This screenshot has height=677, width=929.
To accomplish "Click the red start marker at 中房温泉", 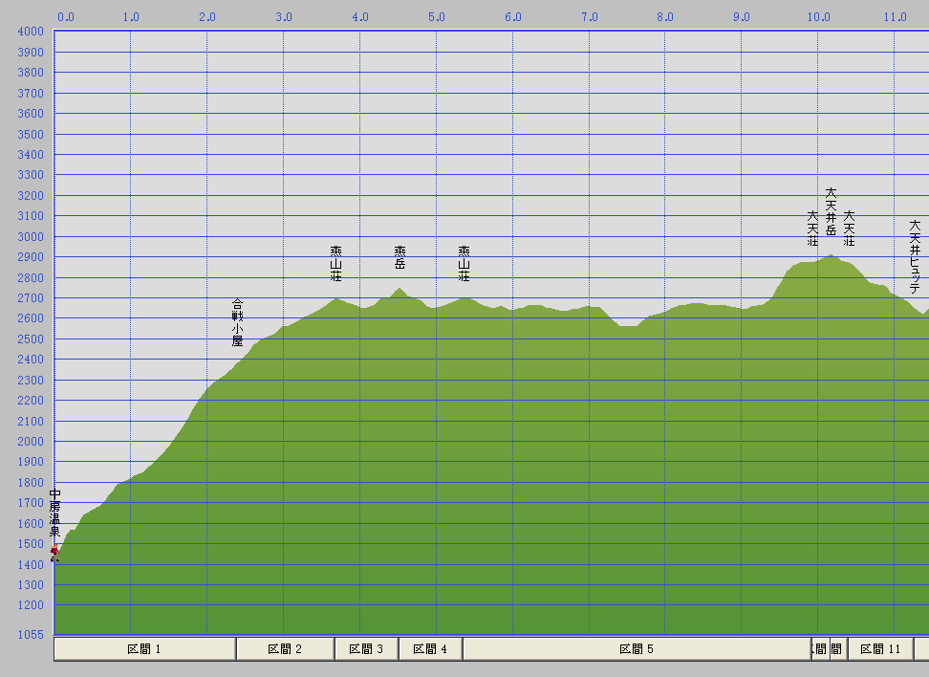I will pyautogui.click(x=54, y=552).
